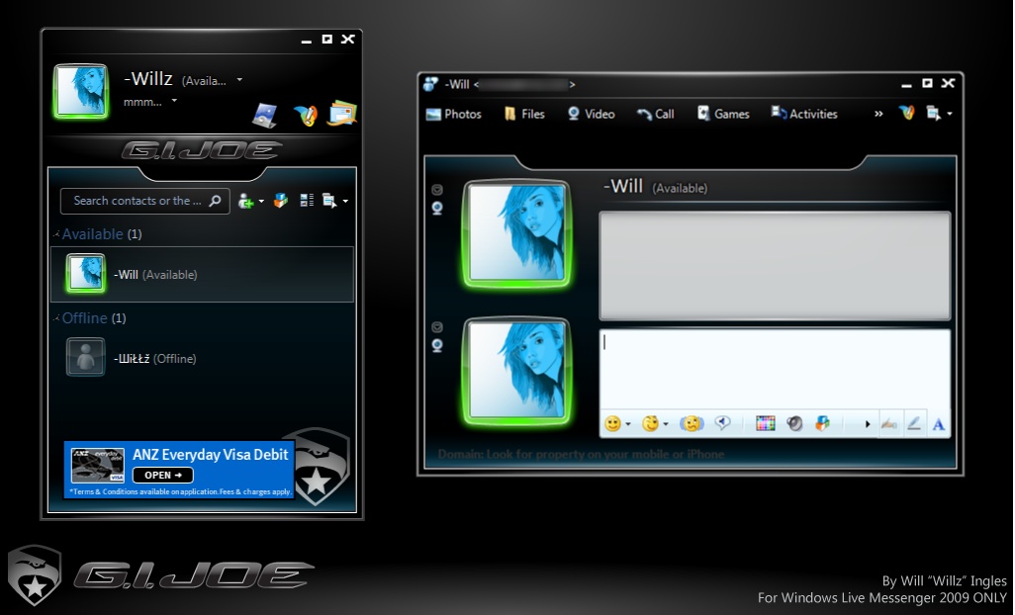The width and height of the screenshot is (1015, 615).
Task: Click the -Will (Available) name in conversation header
Action: (x=655, y=186)
